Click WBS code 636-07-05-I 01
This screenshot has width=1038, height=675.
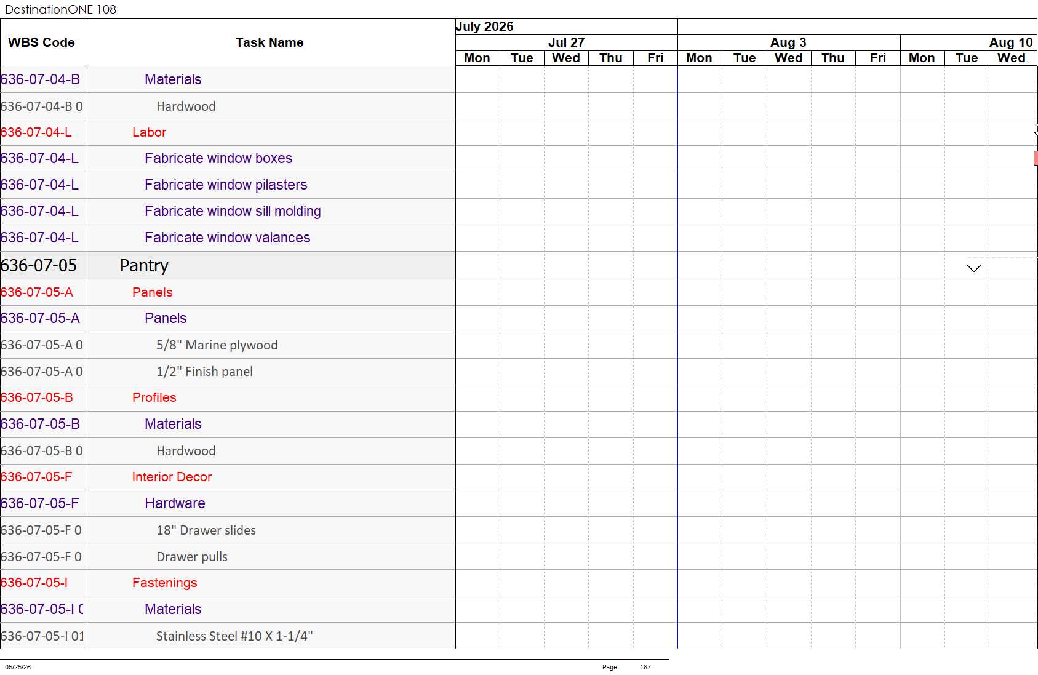[x=42, y=636]
